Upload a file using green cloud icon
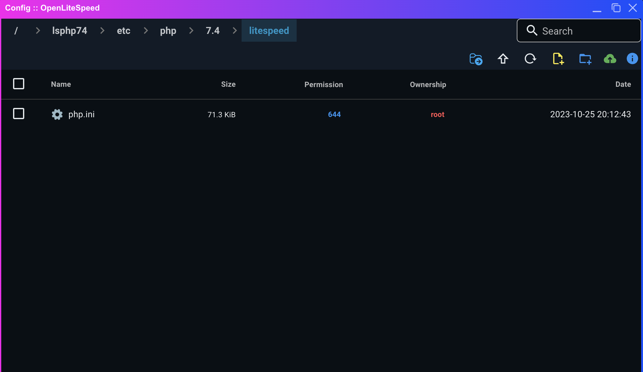 tap(610, 59)
